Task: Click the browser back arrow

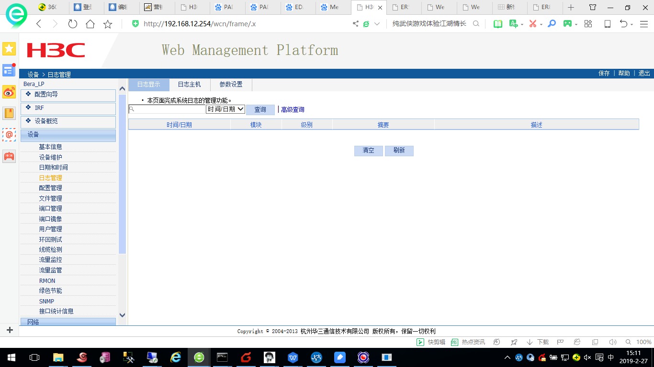Action: [39, 24]
